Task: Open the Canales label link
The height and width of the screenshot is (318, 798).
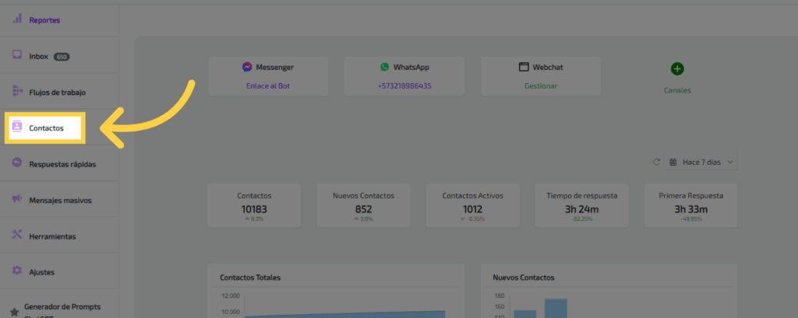Action: click(677, 90)
